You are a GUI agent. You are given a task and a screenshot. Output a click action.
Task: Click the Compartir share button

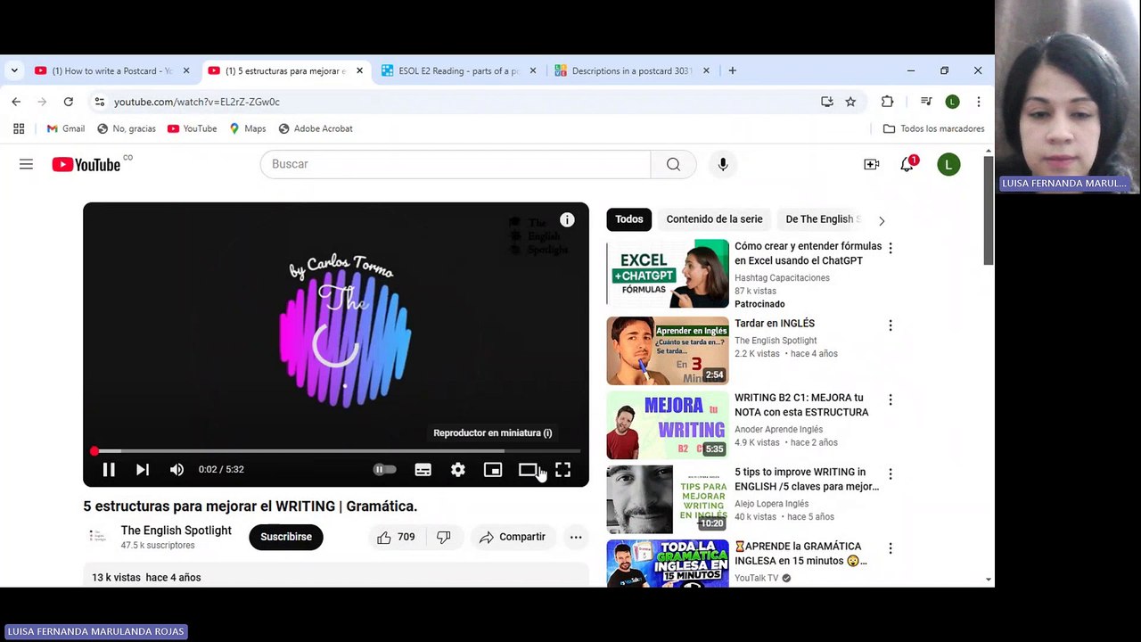coord(512,537)
